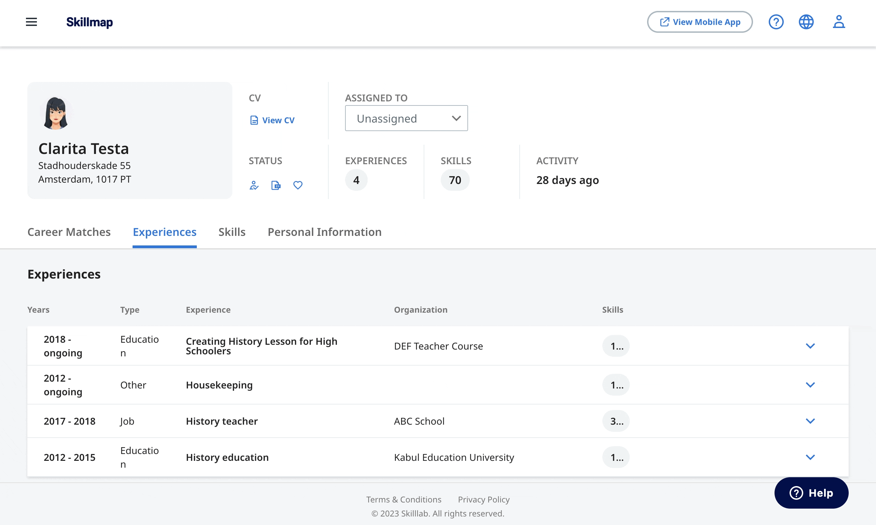Open the user account icon
876x525 pixels.
point(839,22)
